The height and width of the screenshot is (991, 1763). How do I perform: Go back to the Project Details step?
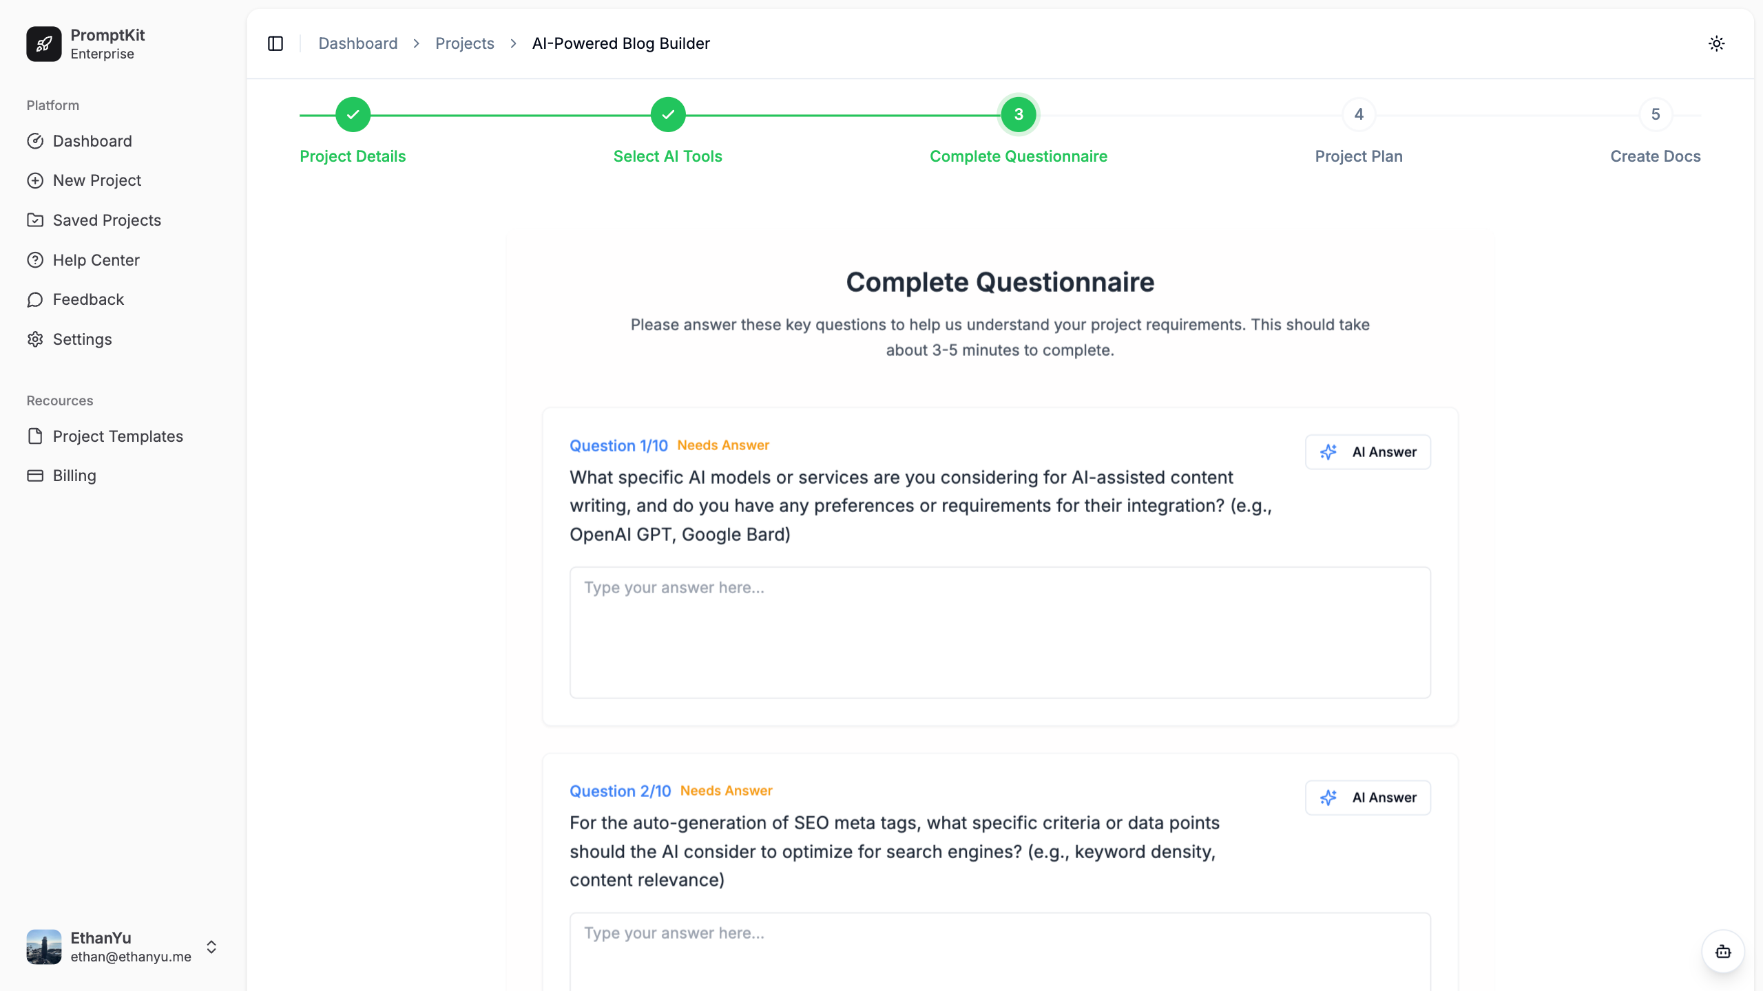pyautogui.click(x=353, y=114)
